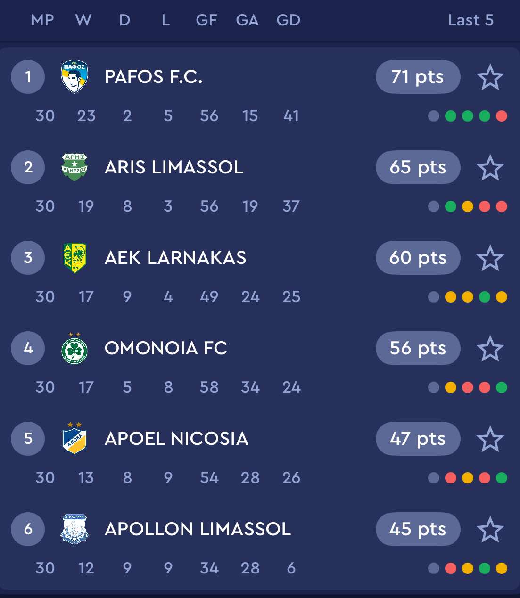Screen dimensions: 520x598
Task: Star APOEL Nicosia as a favorite
Action: [x=490, y=439]
